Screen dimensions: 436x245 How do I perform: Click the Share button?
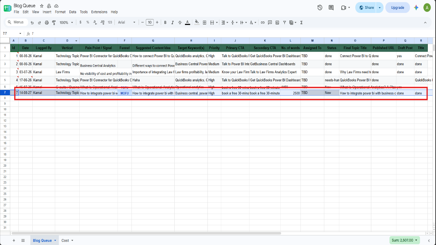click(366, 7)
